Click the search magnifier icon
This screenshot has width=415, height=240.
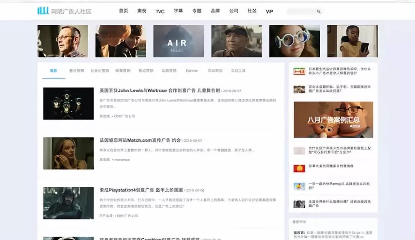point(319,11)
